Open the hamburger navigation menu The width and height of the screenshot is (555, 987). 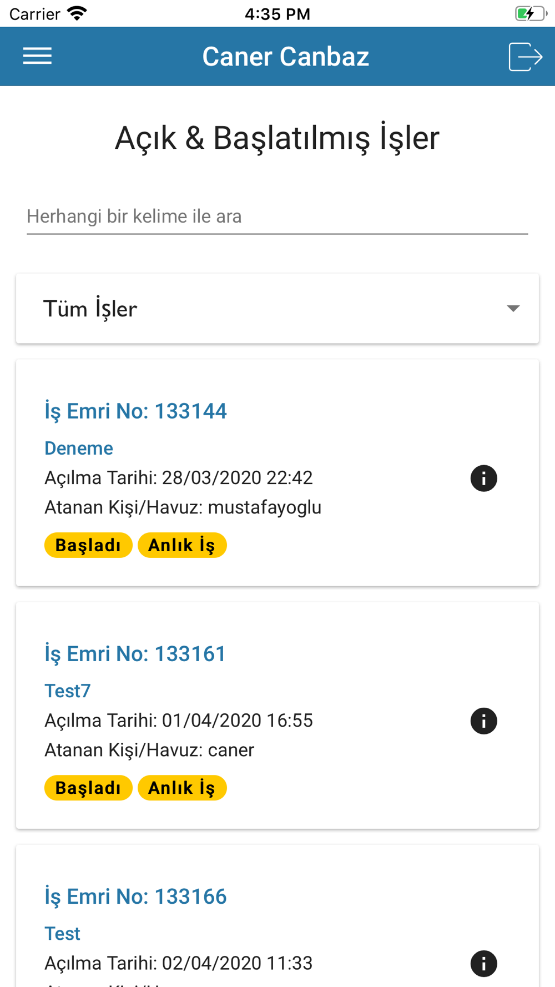click(x=37, y=56)
